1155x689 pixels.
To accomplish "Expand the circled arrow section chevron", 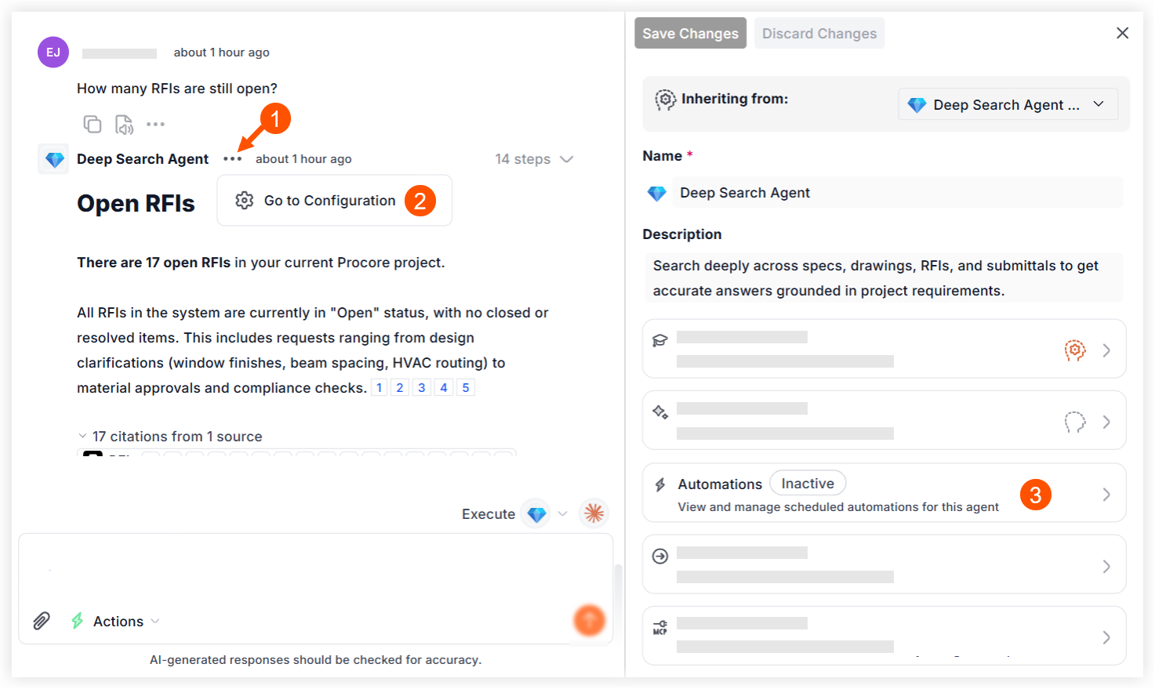I will 1106,566.
